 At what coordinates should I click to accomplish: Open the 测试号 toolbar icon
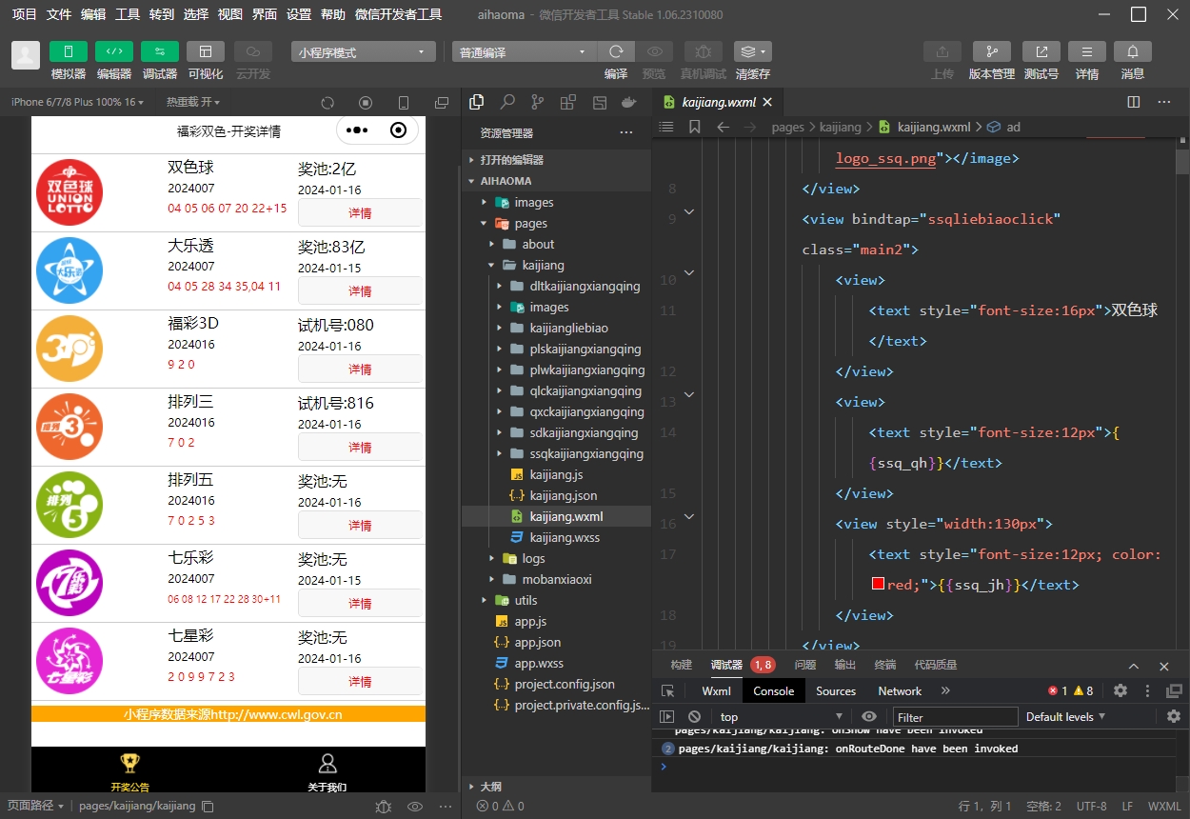coord(1041,51)
